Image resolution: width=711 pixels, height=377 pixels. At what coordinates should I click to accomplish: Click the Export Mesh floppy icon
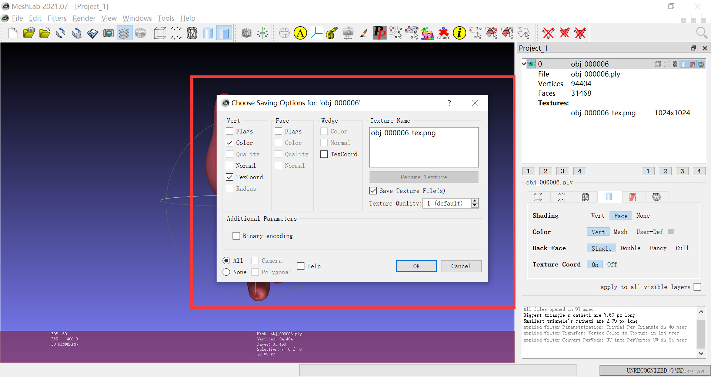(93, 33)
